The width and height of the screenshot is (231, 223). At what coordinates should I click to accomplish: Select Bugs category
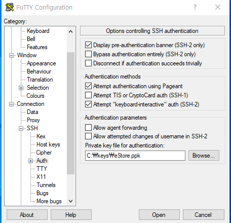click(43, 193)
